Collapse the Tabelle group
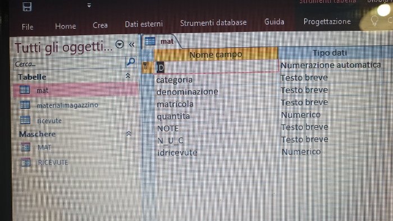The image size is (393, 221). pyautogui.click(x=128, y=76)
